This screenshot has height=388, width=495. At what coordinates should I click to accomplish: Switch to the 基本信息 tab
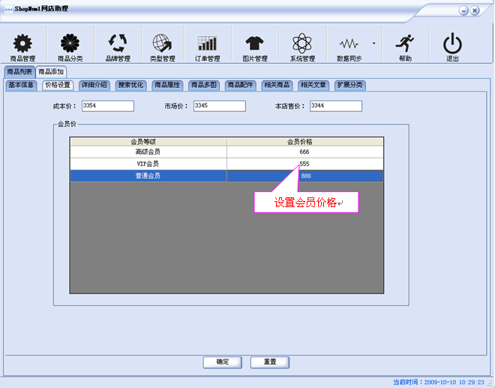tap(21, 85)
